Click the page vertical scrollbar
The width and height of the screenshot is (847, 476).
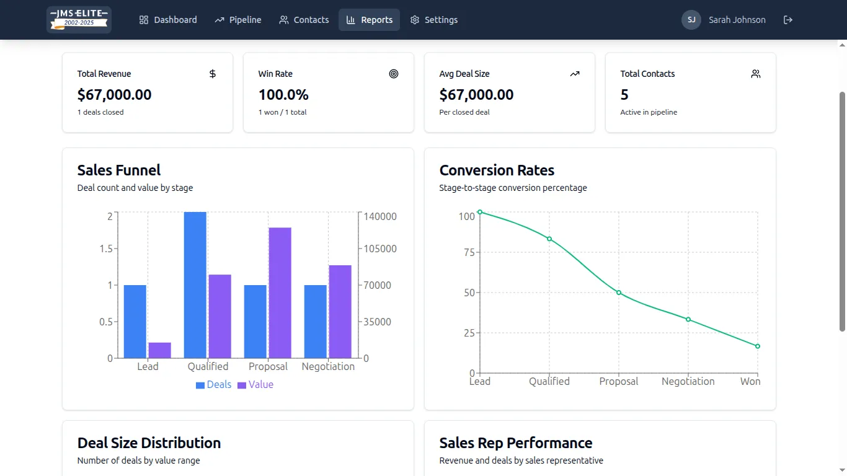[x=842, y=211]
